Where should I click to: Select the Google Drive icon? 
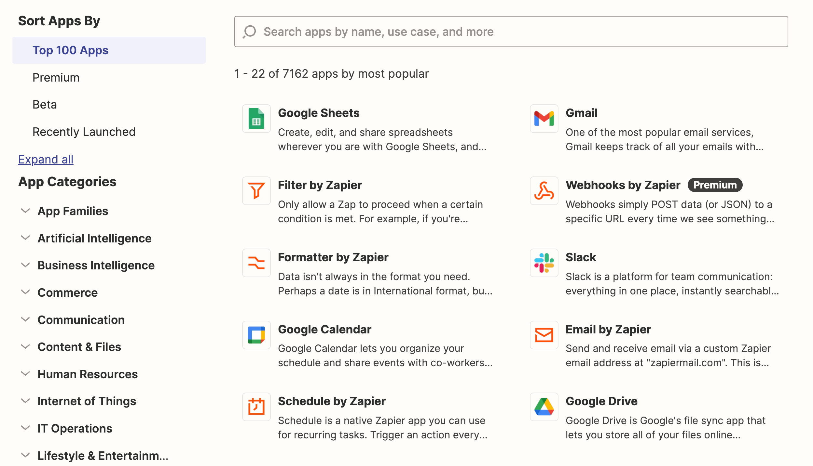click(x=544, y=407)
